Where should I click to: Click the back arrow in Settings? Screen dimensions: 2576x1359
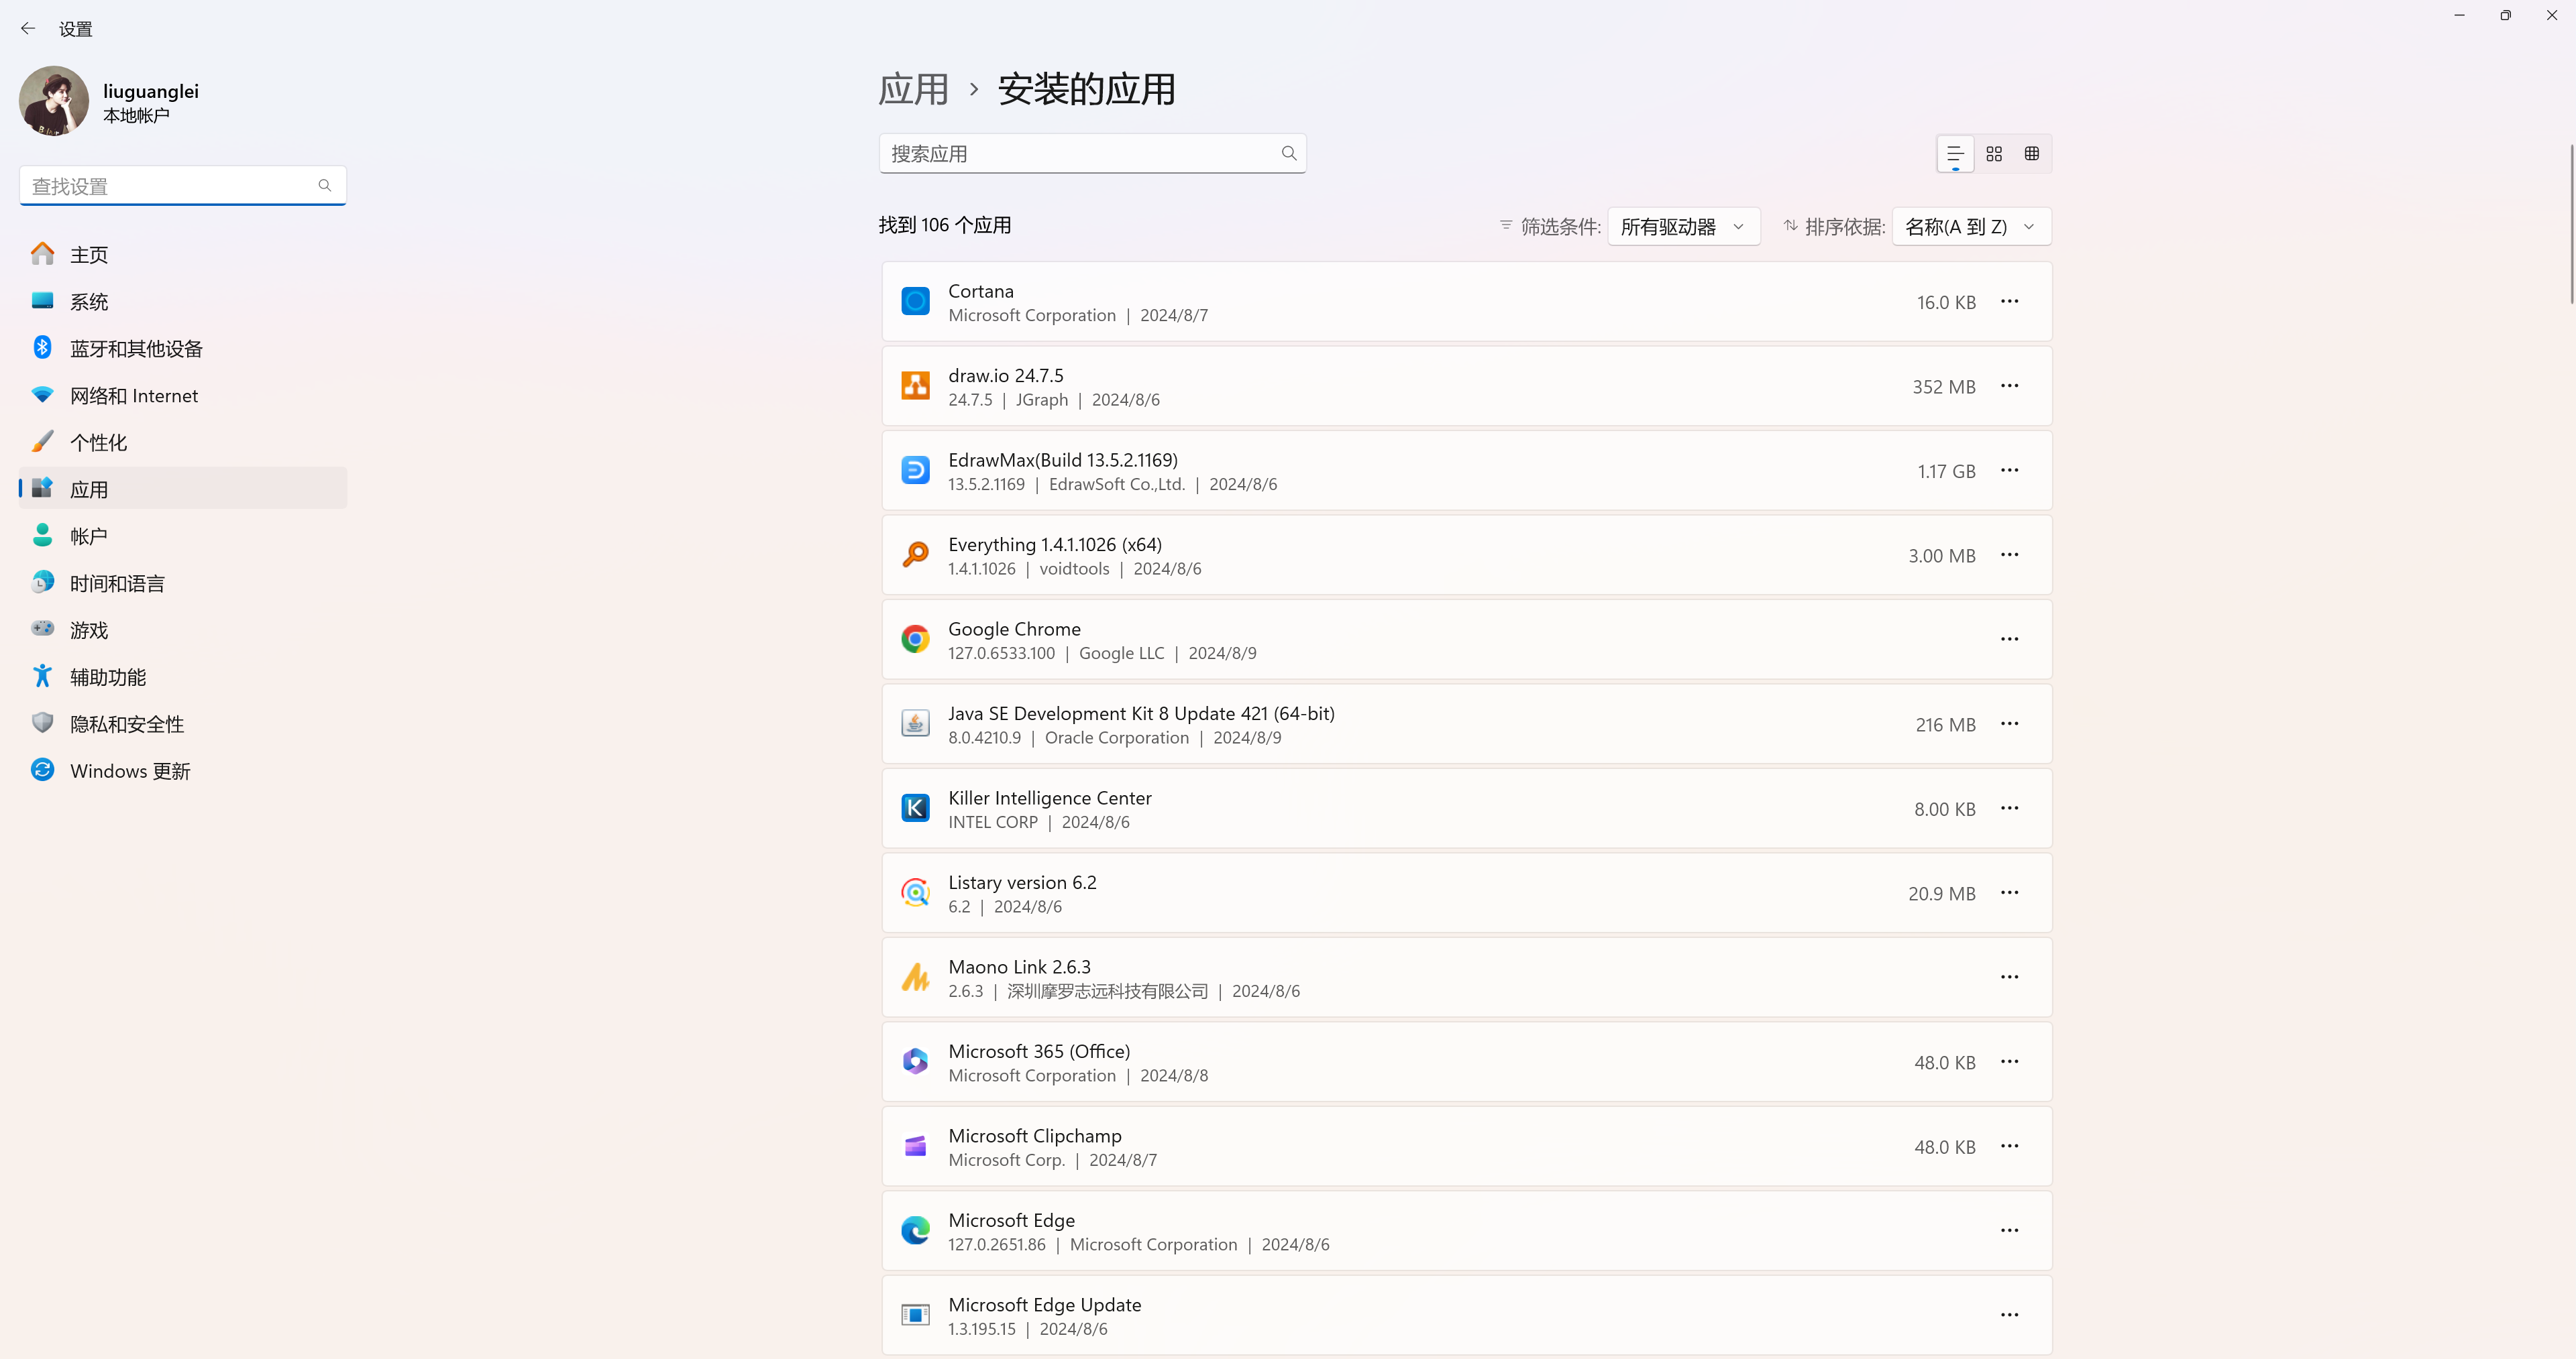coord(28,29)
